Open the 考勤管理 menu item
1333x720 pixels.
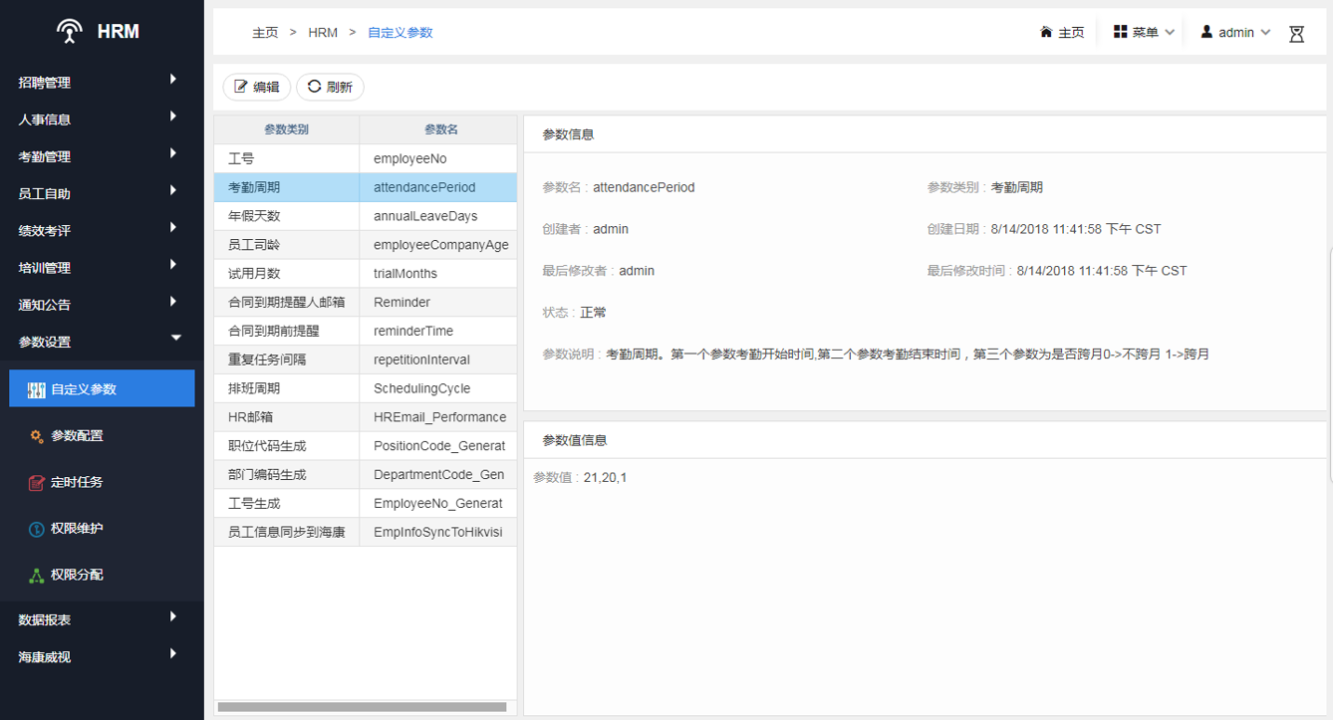pos(45,156)
